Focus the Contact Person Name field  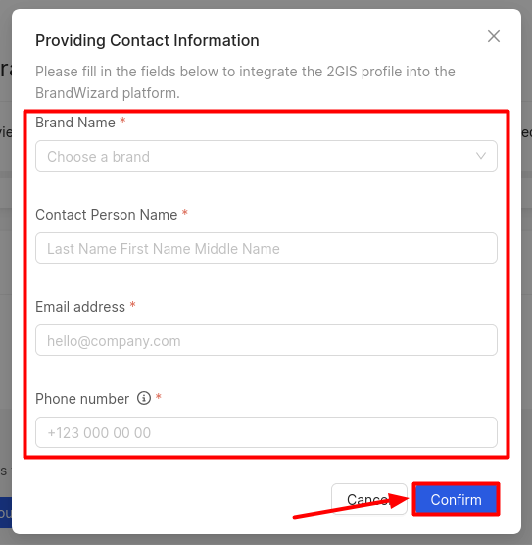(x=266, y=248)
